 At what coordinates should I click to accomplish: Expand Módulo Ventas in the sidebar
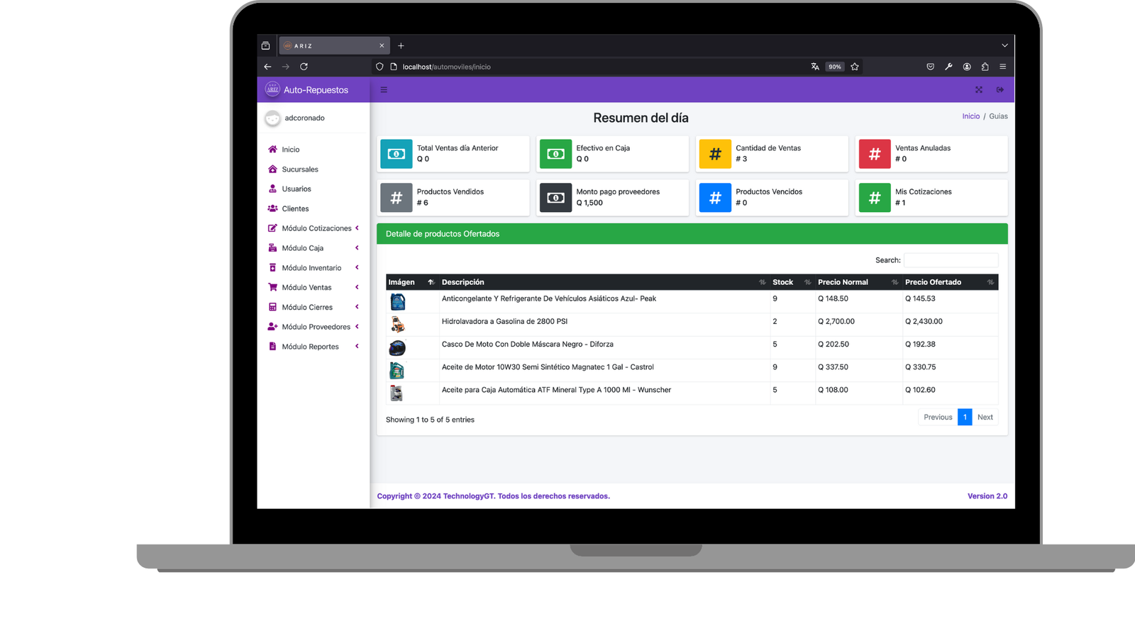pyautogui.click(x=313, y=287)
